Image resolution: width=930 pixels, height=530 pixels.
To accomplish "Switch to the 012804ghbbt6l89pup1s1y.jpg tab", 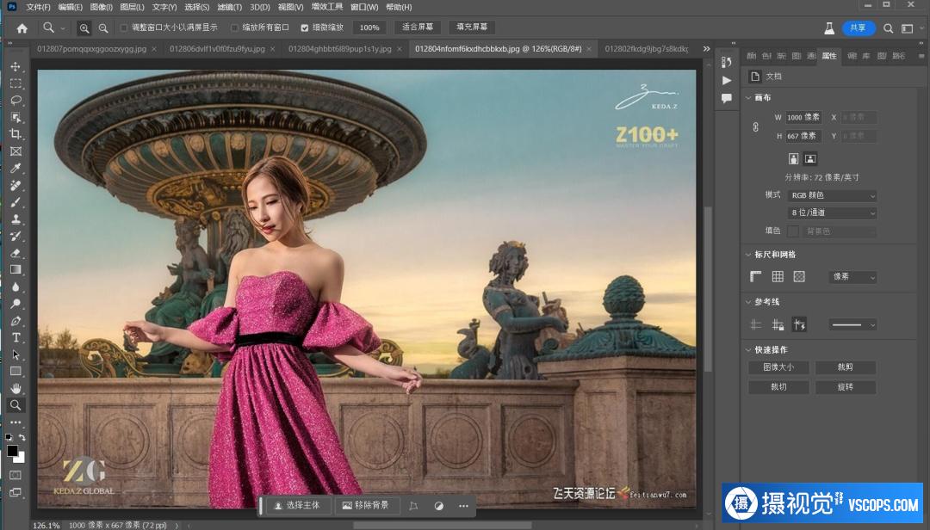I will pyautogui.click(x=340, y=49).
